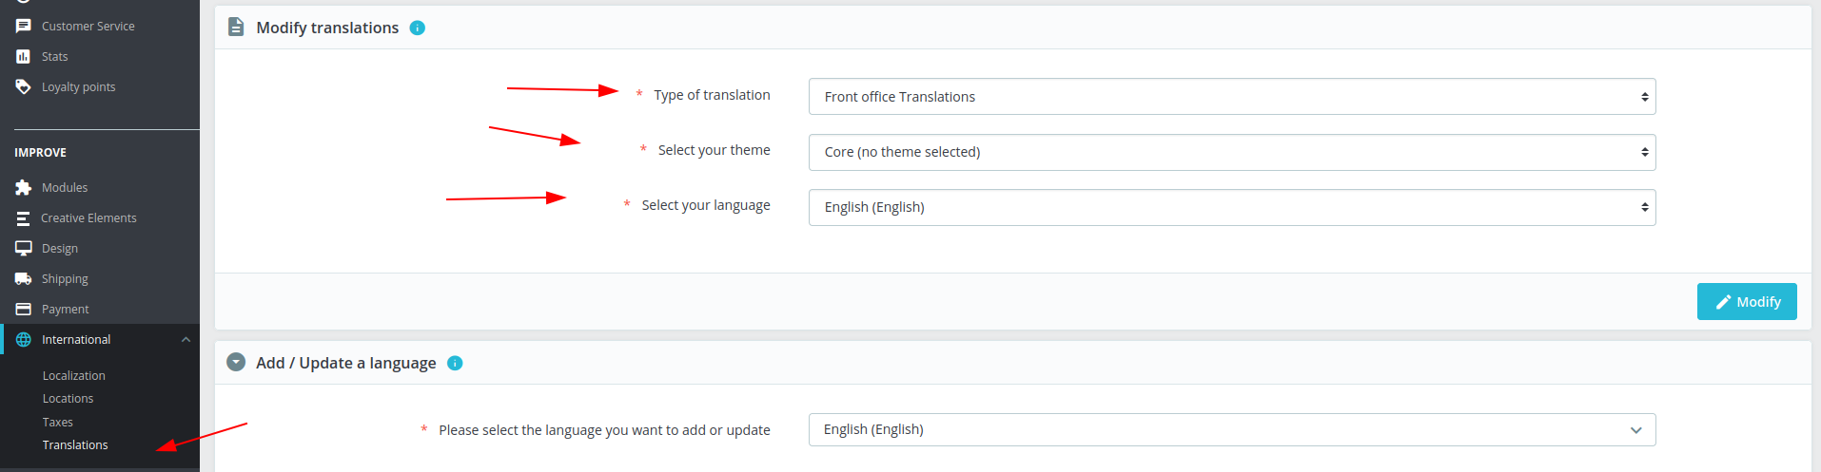Open the language to add or update dropdown
This screenshot has height=472, width=1821.
pos(1232,429)
